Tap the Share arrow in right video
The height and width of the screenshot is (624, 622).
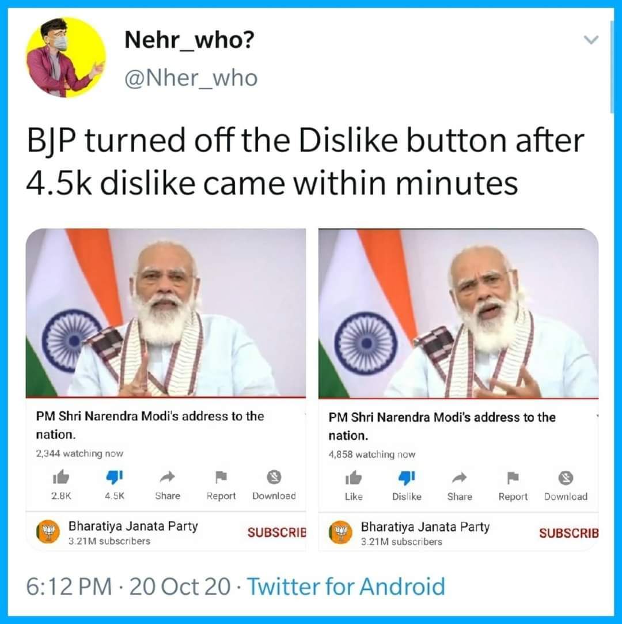pos(459,478)
